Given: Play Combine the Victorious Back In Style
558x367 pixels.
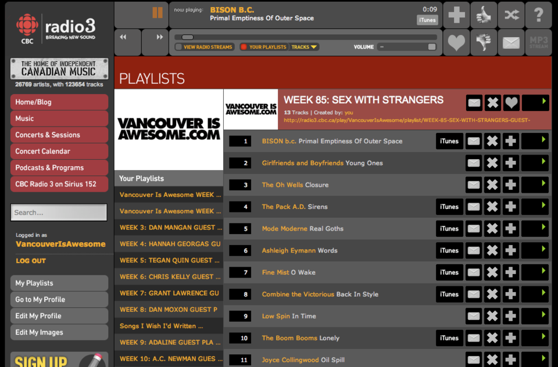Looking at the screenshot, I should (x=535, y=294).
